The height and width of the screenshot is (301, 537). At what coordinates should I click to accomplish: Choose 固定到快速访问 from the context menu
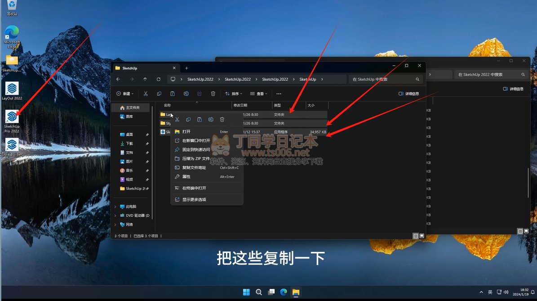pos(207,149)
